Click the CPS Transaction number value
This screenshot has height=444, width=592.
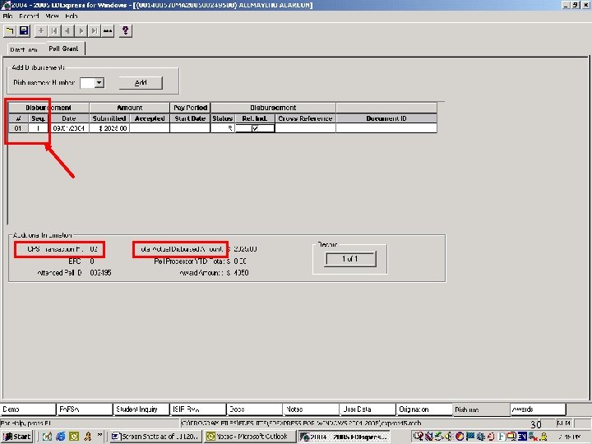tap(94, 249)
